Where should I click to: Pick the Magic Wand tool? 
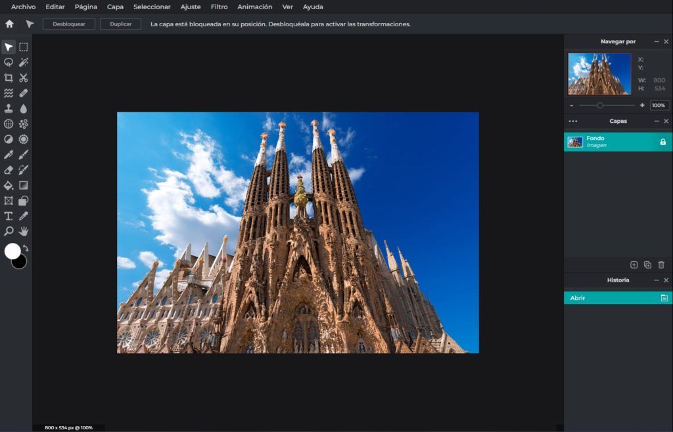24,62
